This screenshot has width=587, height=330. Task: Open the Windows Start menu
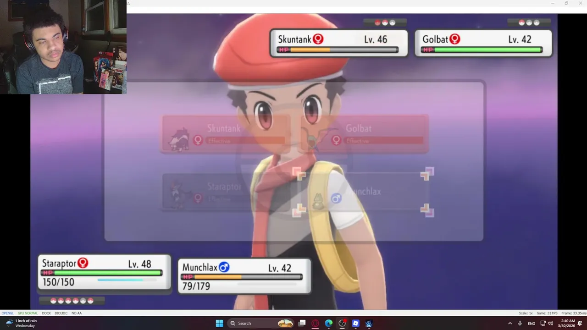pos(219,323)
